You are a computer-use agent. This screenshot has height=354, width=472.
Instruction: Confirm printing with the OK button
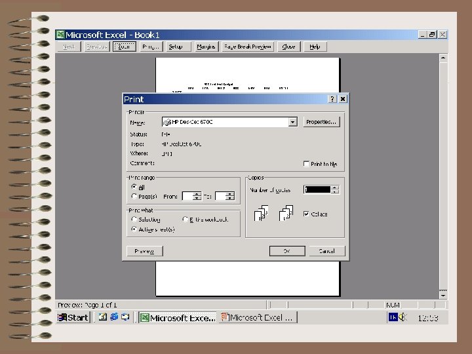click(287, 251)
